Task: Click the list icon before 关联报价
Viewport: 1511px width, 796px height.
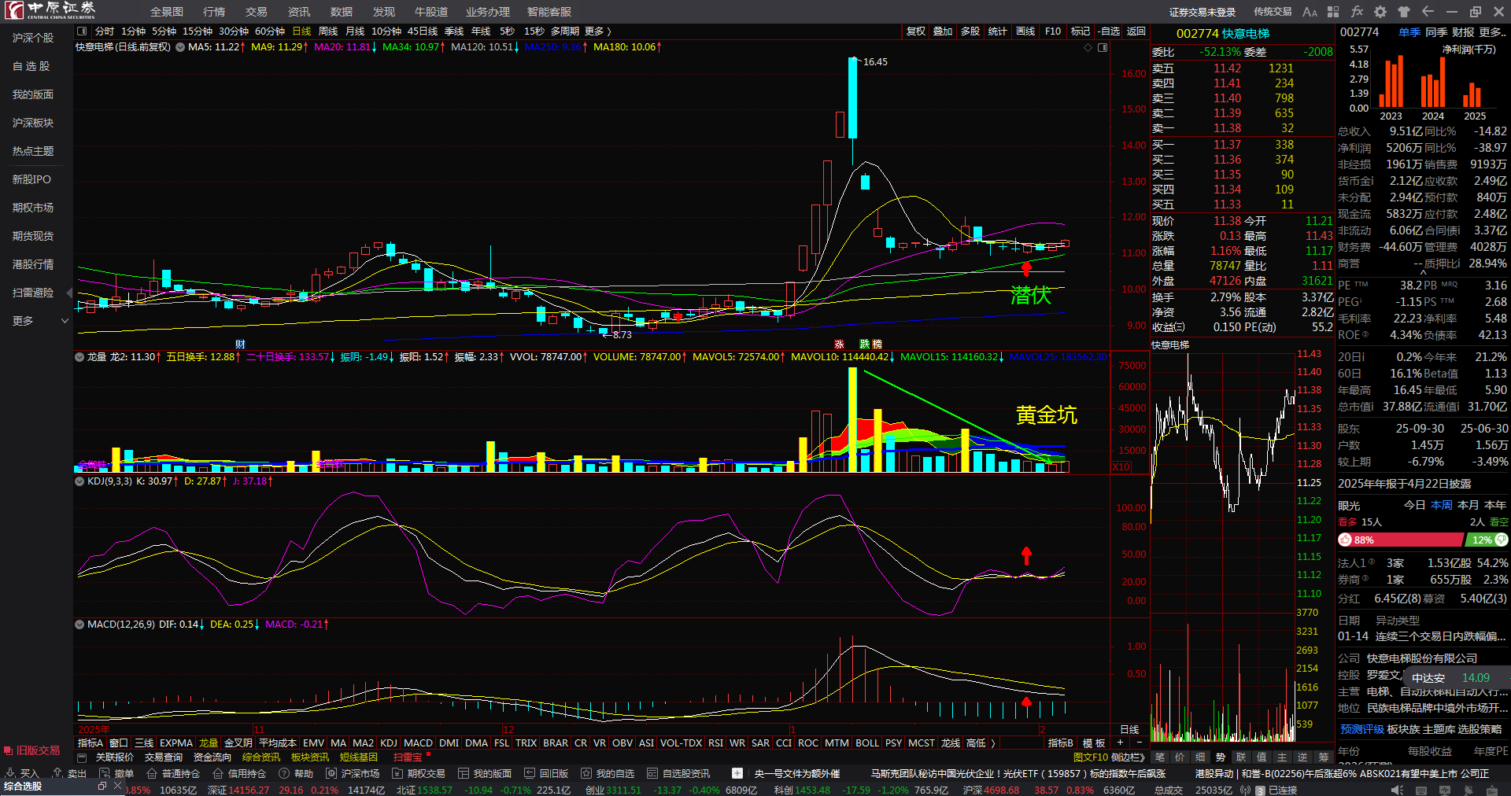Action: tap(82, 757)
